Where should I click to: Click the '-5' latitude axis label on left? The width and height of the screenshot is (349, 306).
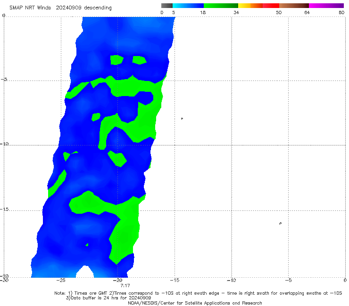(x=4, y=80)
